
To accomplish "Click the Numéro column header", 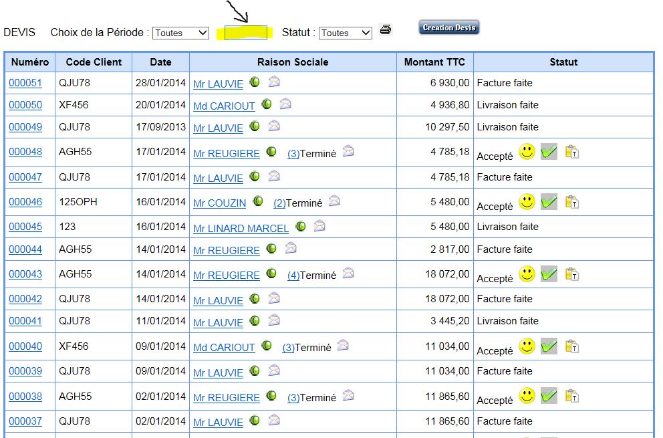I will tap(30, 62).
